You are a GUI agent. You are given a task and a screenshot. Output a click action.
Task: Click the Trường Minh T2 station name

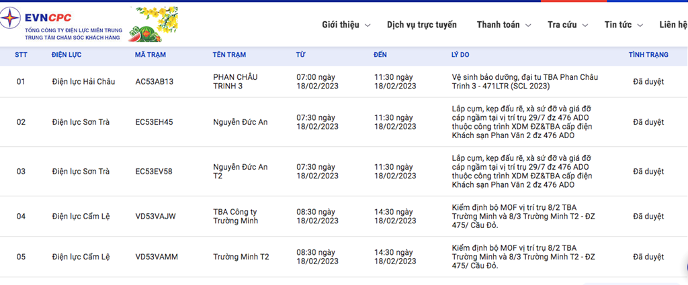point(241,257)
